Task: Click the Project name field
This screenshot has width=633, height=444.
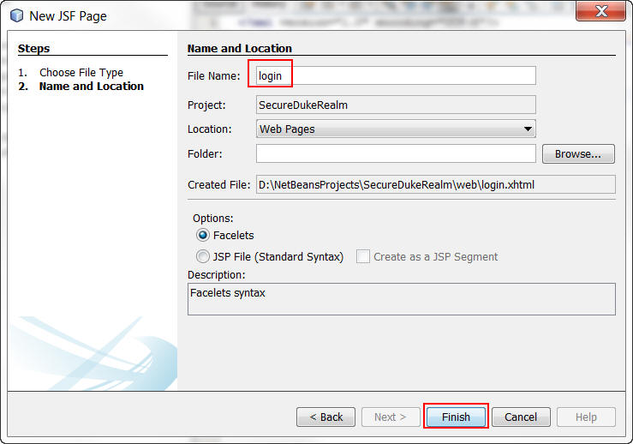Action: [396, 105]
